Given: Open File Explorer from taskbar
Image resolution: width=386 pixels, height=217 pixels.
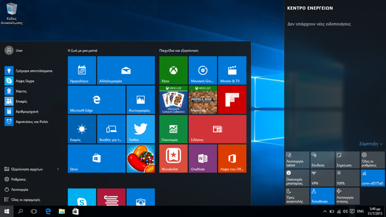Looking at the screenshot, I should tap(62, 211).
